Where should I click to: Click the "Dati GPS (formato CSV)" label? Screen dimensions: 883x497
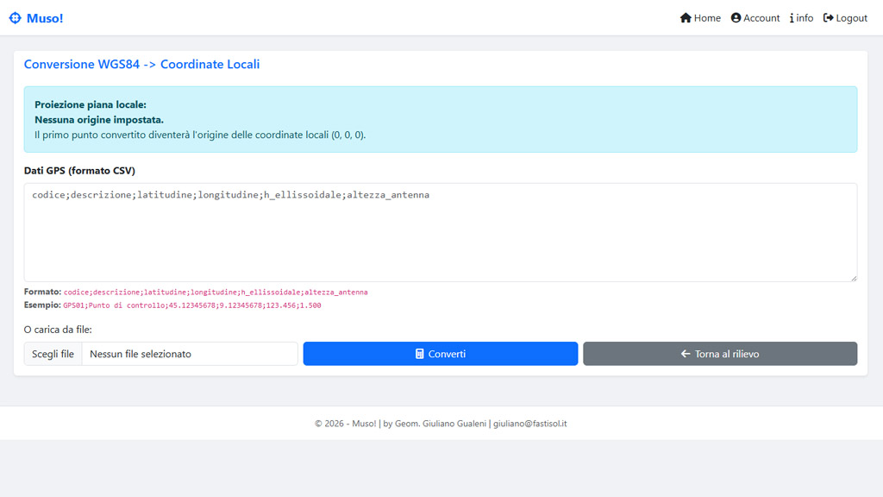(79, 171)
